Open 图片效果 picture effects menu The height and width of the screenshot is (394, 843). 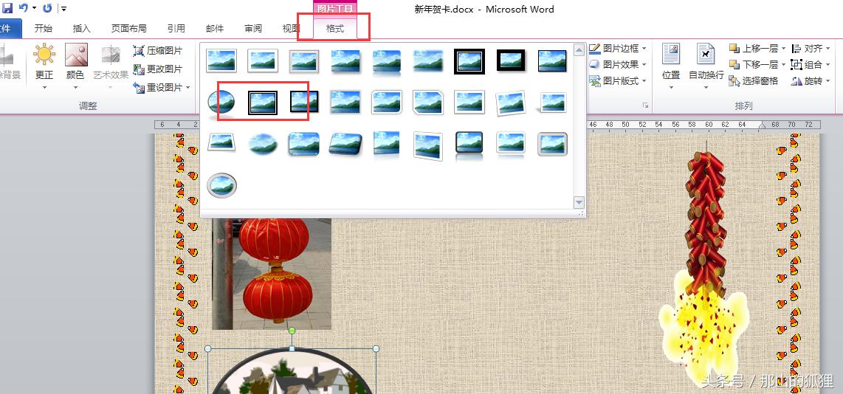[618, 65]
